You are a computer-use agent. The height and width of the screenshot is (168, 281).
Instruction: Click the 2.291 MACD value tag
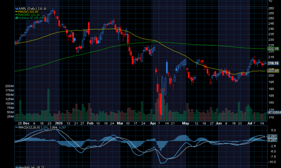(272, 136)
